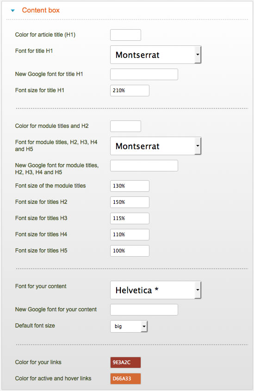Click New Google font for your content field
254x391 pixels.
coord(144,310)
